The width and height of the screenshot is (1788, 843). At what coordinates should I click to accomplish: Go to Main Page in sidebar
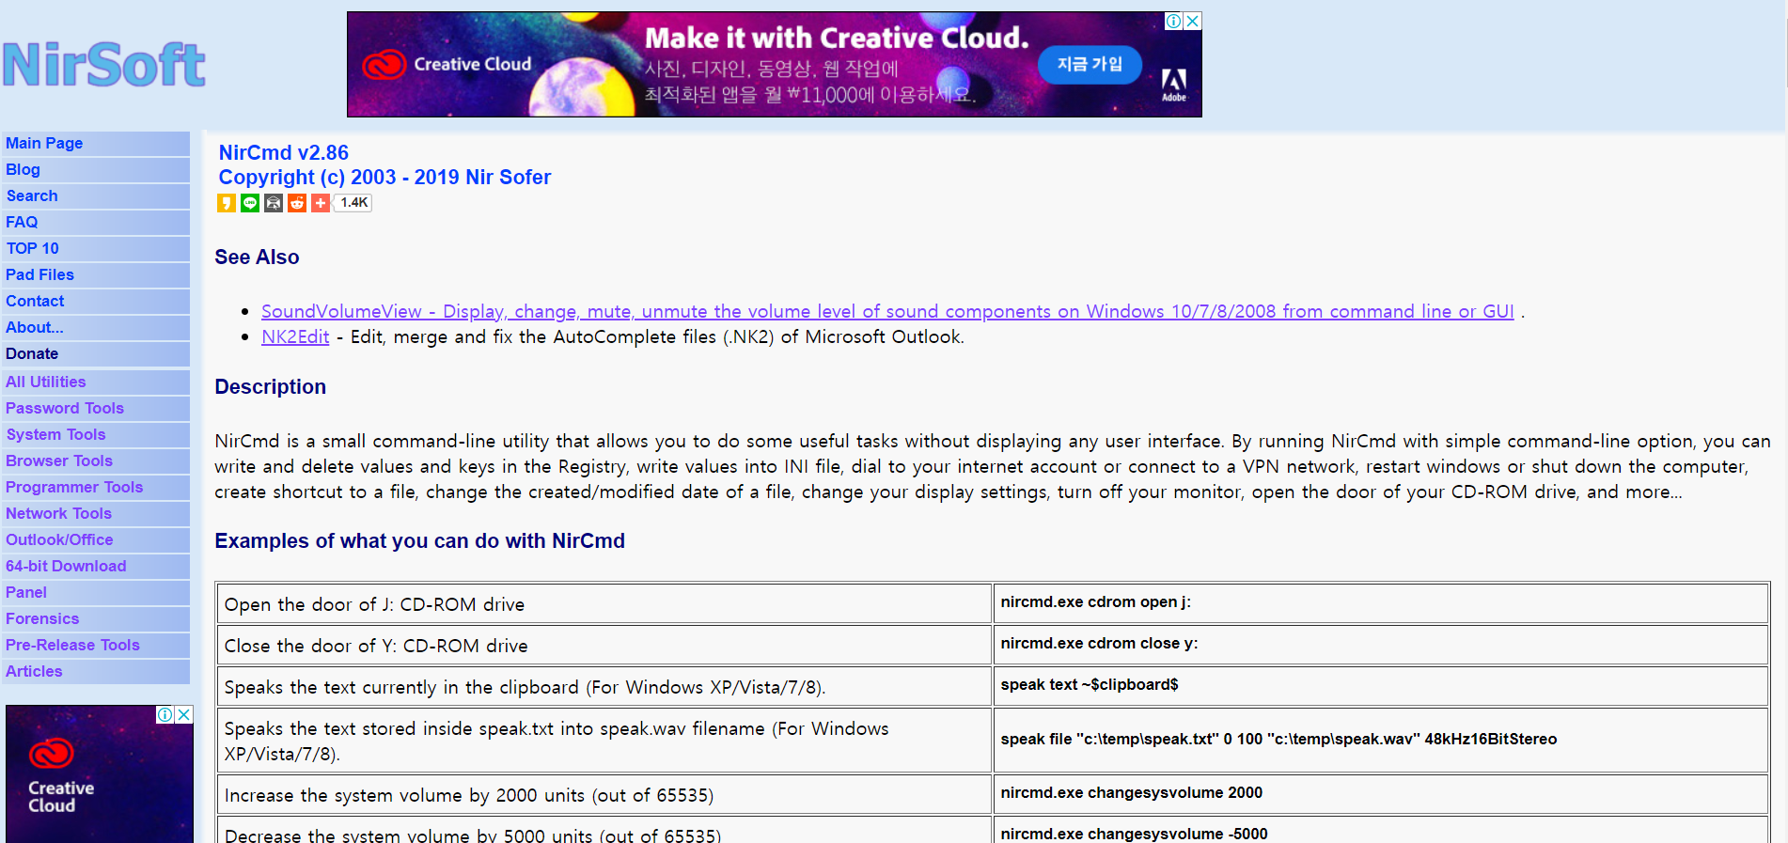point(44,143)
